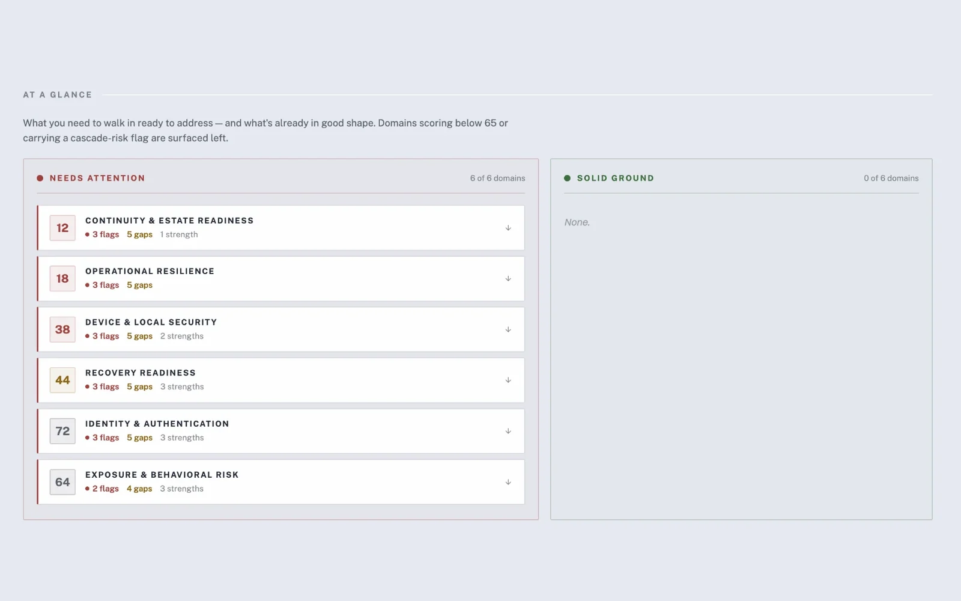This screenshot has width=961, height=601.
Task: Click the '0 of 6 domains' count
Action: (x=891, y=178)
